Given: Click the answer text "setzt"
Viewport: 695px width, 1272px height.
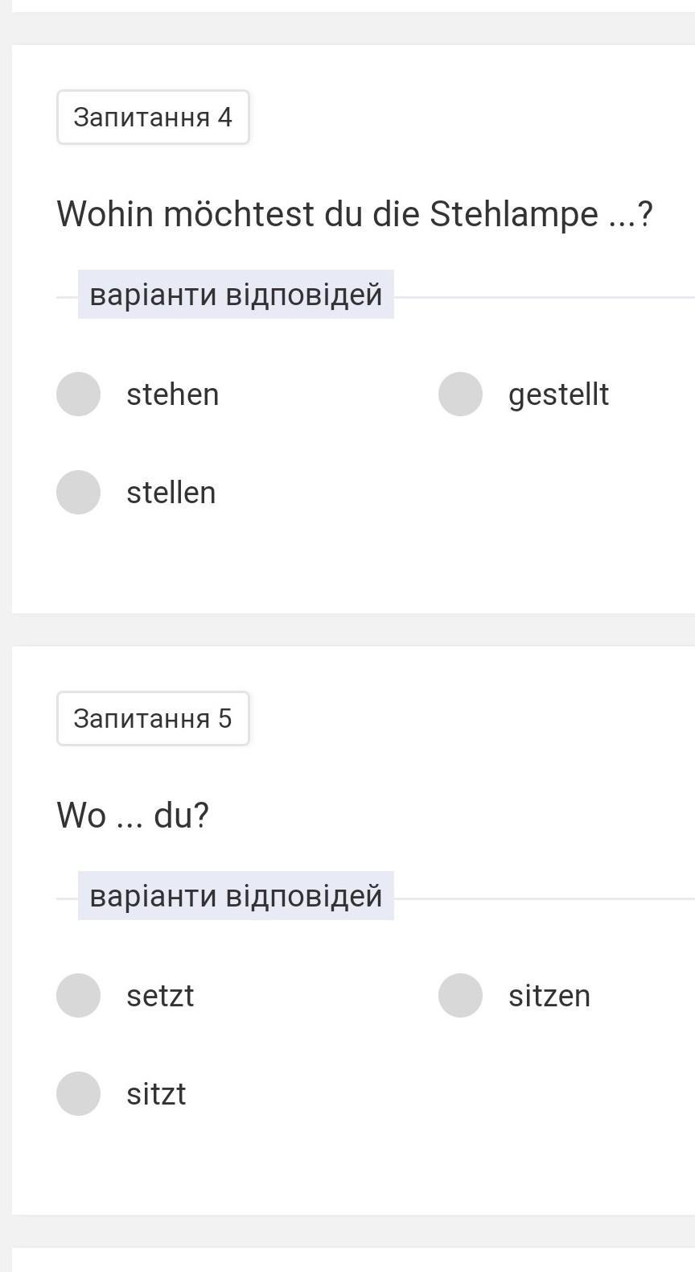Looking at the screenshot, I should pos(160,996).
